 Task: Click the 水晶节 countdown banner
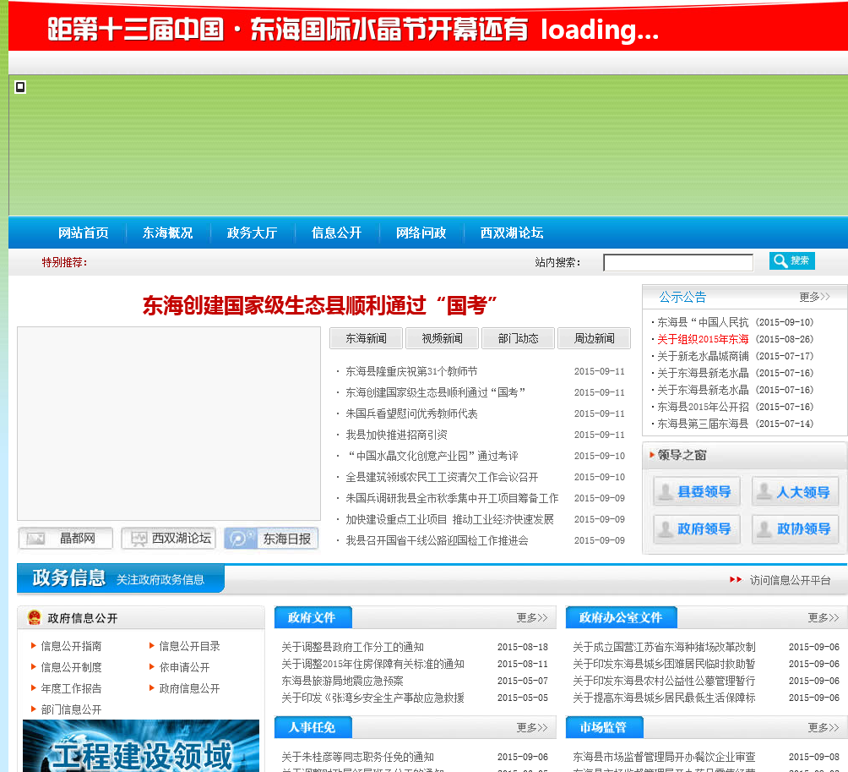pyautogui.click(x=427, y=28)
